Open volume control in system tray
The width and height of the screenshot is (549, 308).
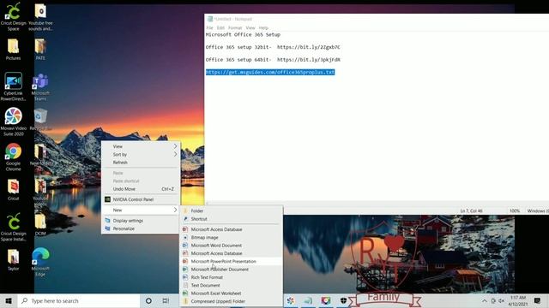point(501,300)
